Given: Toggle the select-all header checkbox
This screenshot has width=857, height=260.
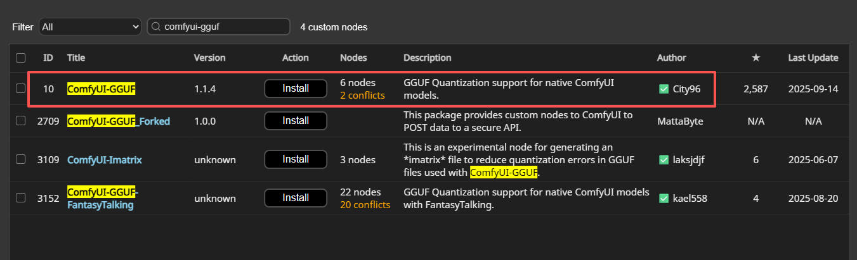Looking at the screenshot, I should coord(21,58).
